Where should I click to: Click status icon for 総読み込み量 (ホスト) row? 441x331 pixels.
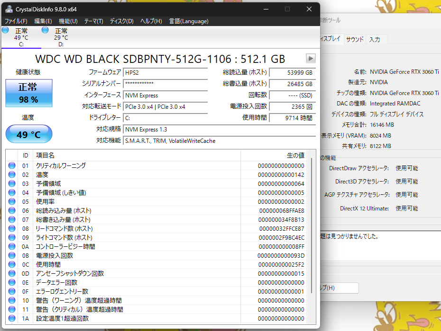tap(12, 210)
